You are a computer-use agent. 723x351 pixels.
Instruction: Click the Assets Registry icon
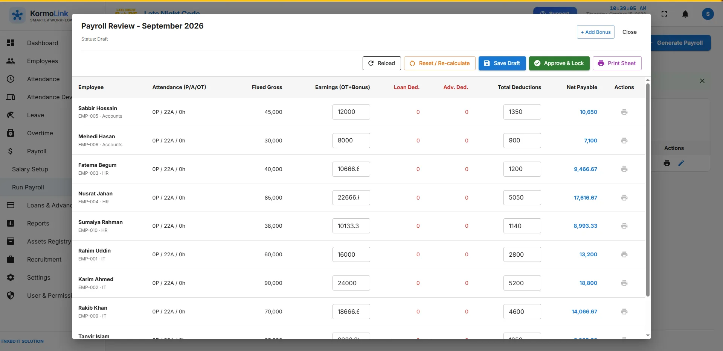coord(11,241)
